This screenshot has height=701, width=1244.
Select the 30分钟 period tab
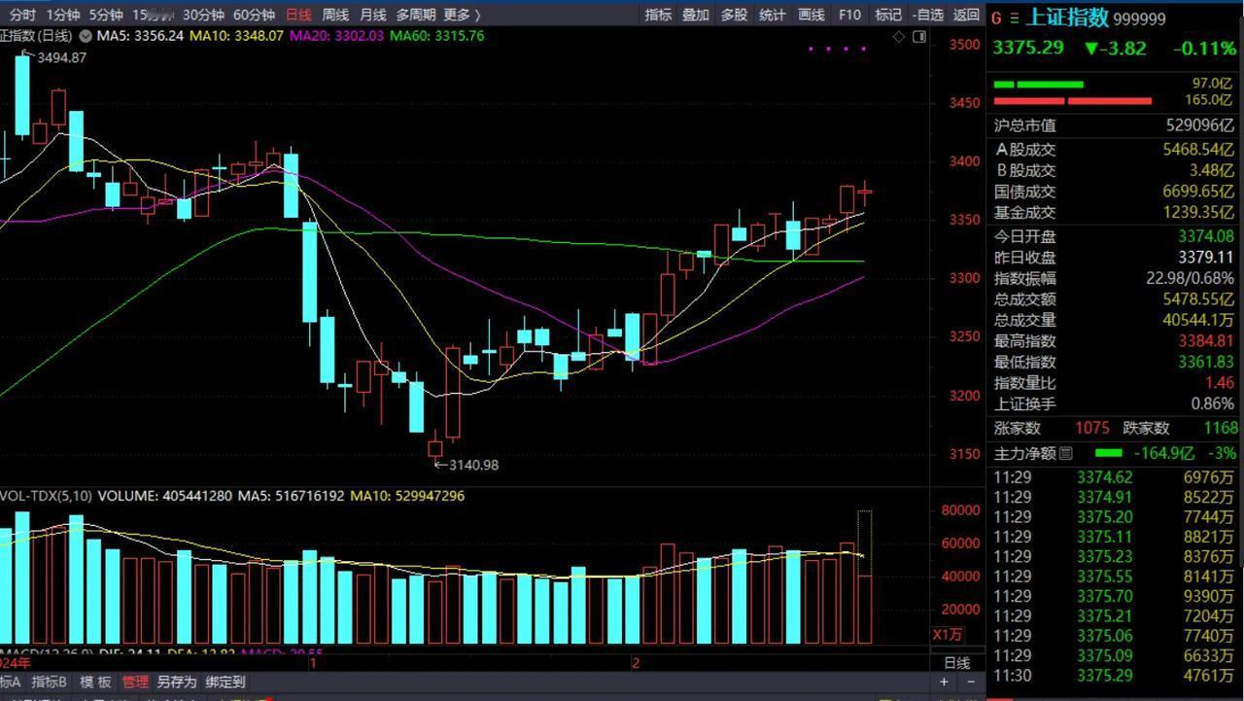tap(203, 15)
